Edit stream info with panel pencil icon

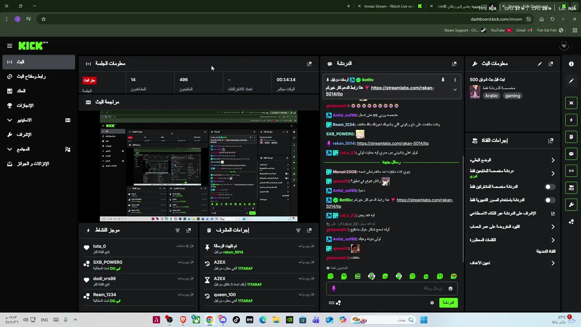[x=540, y=64]
